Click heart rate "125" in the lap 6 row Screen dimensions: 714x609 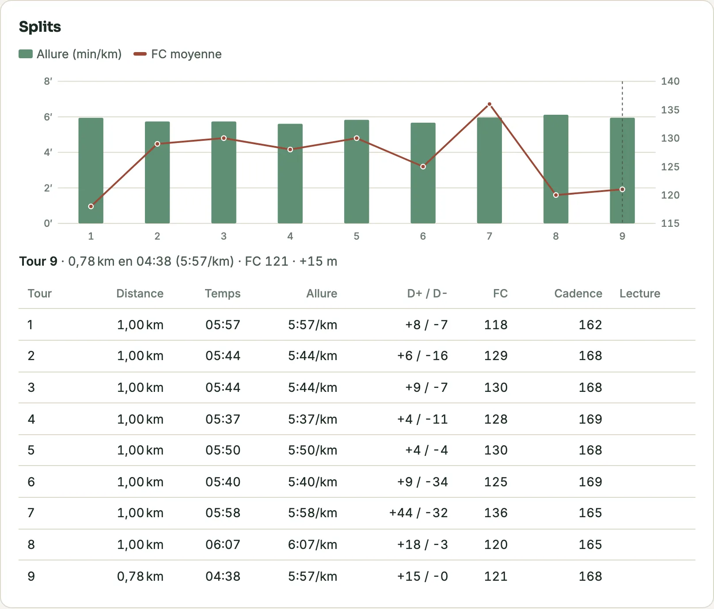pos(496,482)
